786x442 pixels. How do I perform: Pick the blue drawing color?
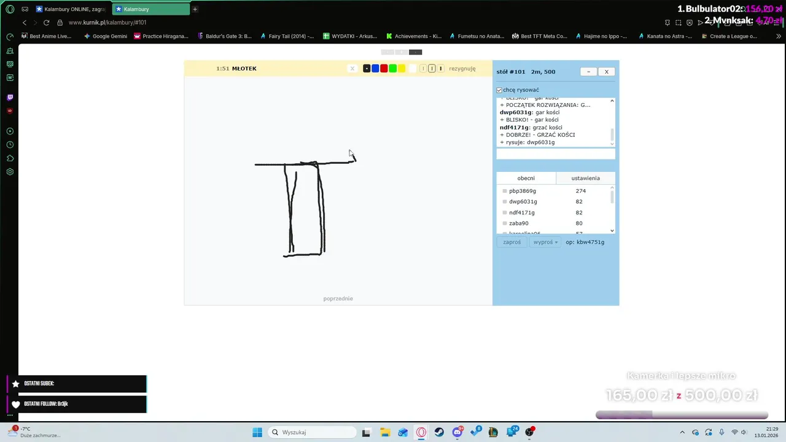coord(375,68)
